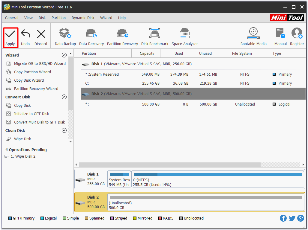Click the Mirrored legend swatch
The width and height of the screenshot is (308, 230).
pos(135,218)
